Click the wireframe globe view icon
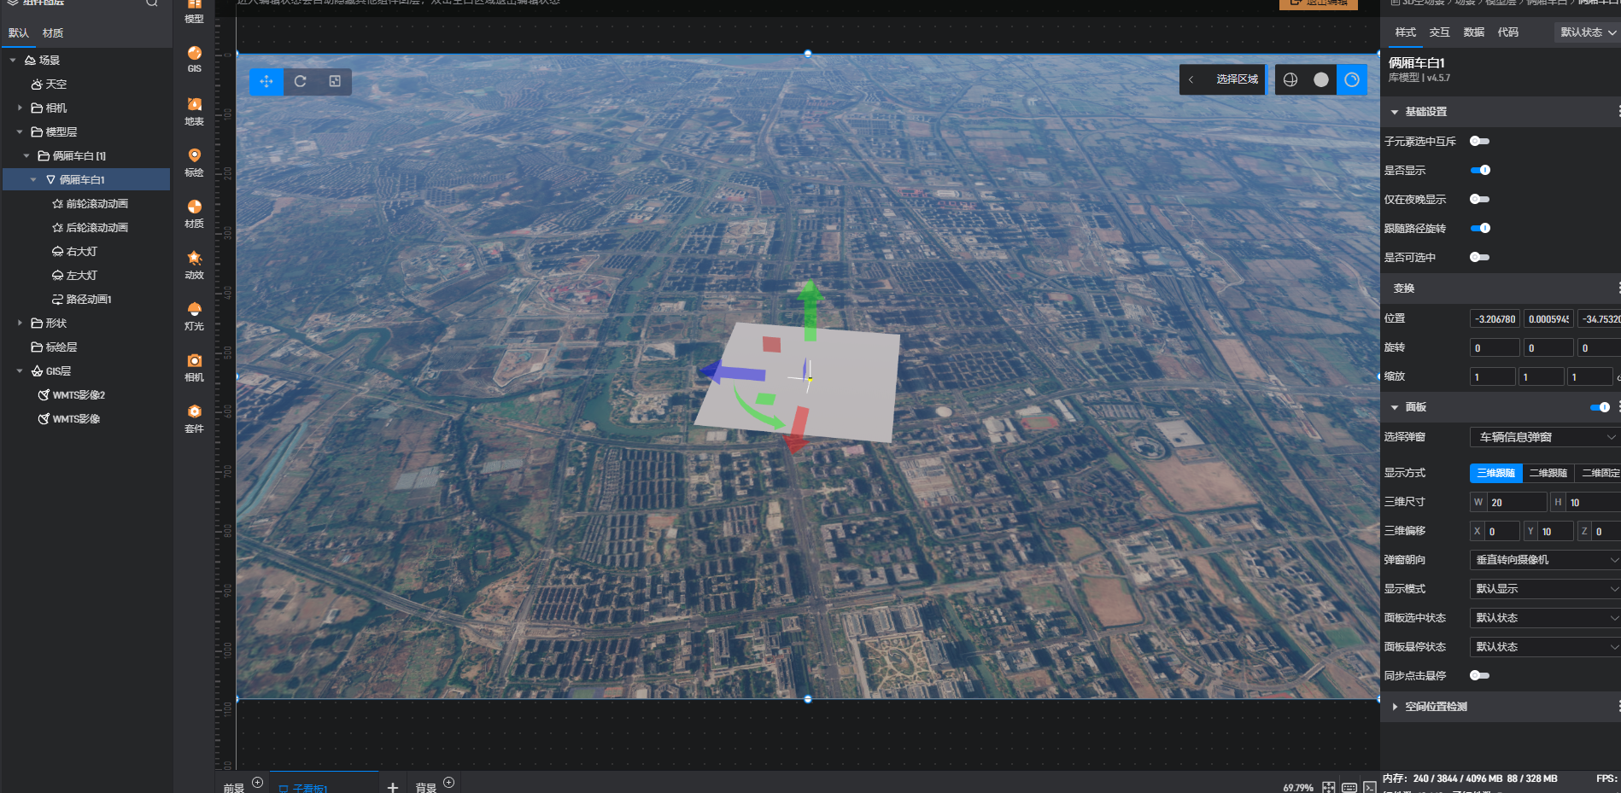The width and height of the screenshot is (1621, 793). click(1290, 79)
